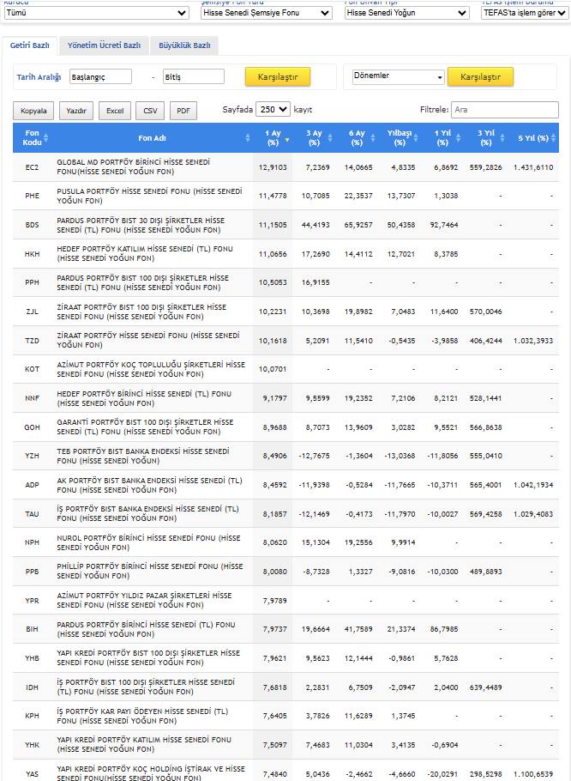The image size is (571, 781).
Task: Sort by 5 Yıl column arrows
Action: (553, 138)
